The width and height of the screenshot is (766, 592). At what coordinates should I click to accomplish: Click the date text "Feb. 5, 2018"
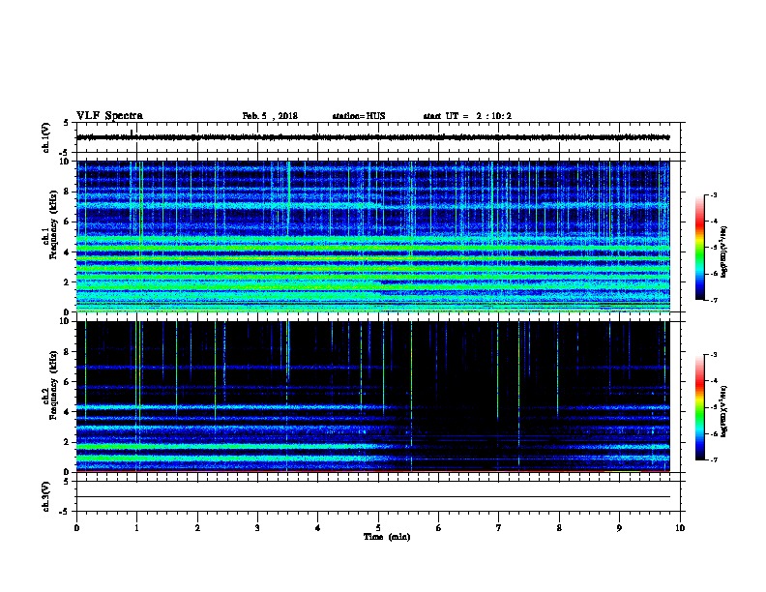click(270, 116)
